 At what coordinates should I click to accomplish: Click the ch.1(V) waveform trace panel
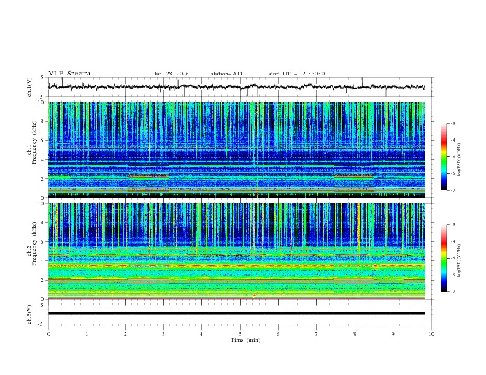pyautogui.click(x=239, y=87)
